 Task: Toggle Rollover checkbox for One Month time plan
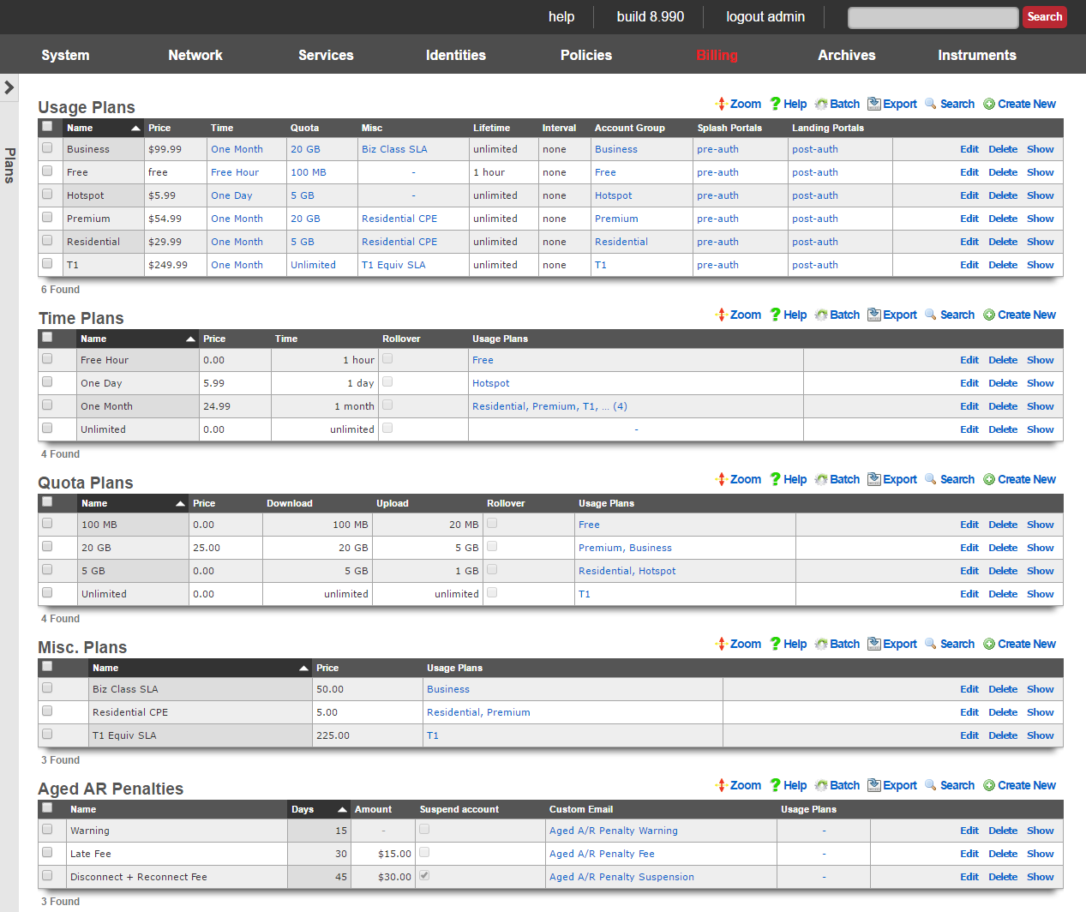coord(387,405)
